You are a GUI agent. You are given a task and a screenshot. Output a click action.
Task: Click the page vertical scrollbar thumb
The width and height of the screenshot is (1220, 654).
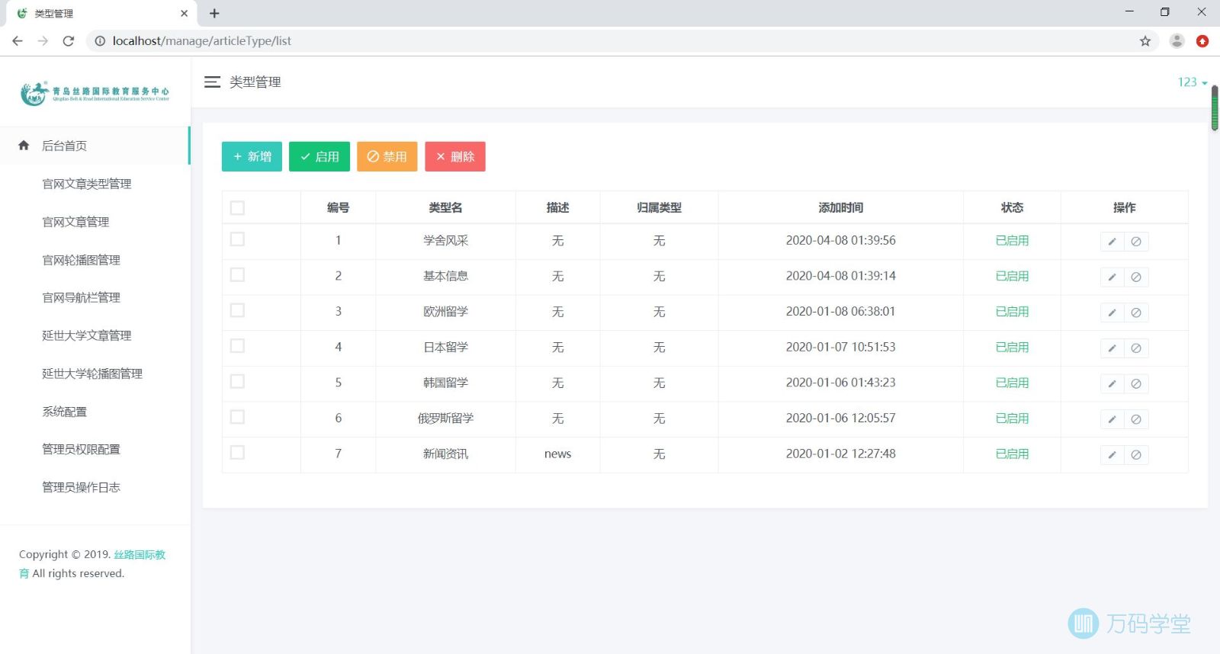(1215, 108)
